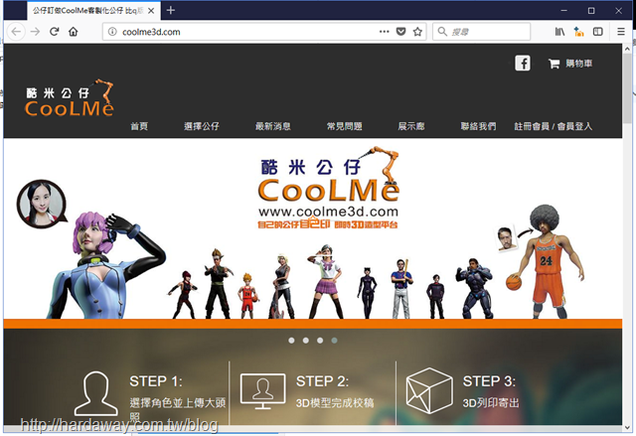
Task: Click the woman's photo bubble in banner
Action: [x=41, y=204]
